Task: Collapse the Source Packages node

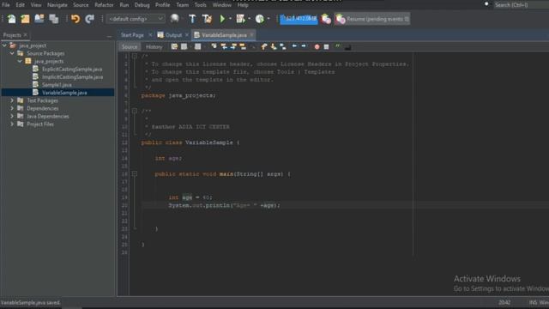Action: click(12, 53)
